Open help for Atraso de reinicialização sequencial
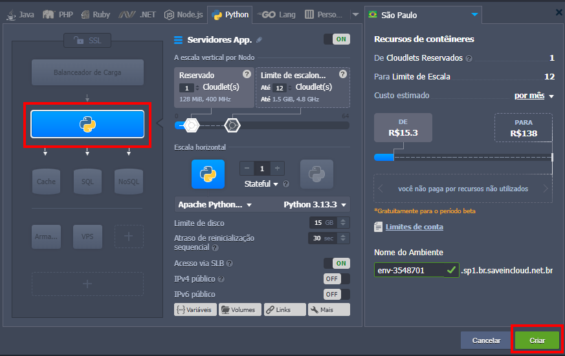Screen dimensions: 565x356 pos(215,247)
